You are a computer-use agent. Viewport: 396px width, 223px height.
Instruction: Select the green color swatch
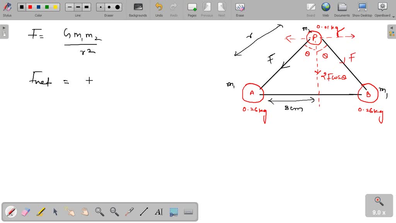(x=47, y=7)
